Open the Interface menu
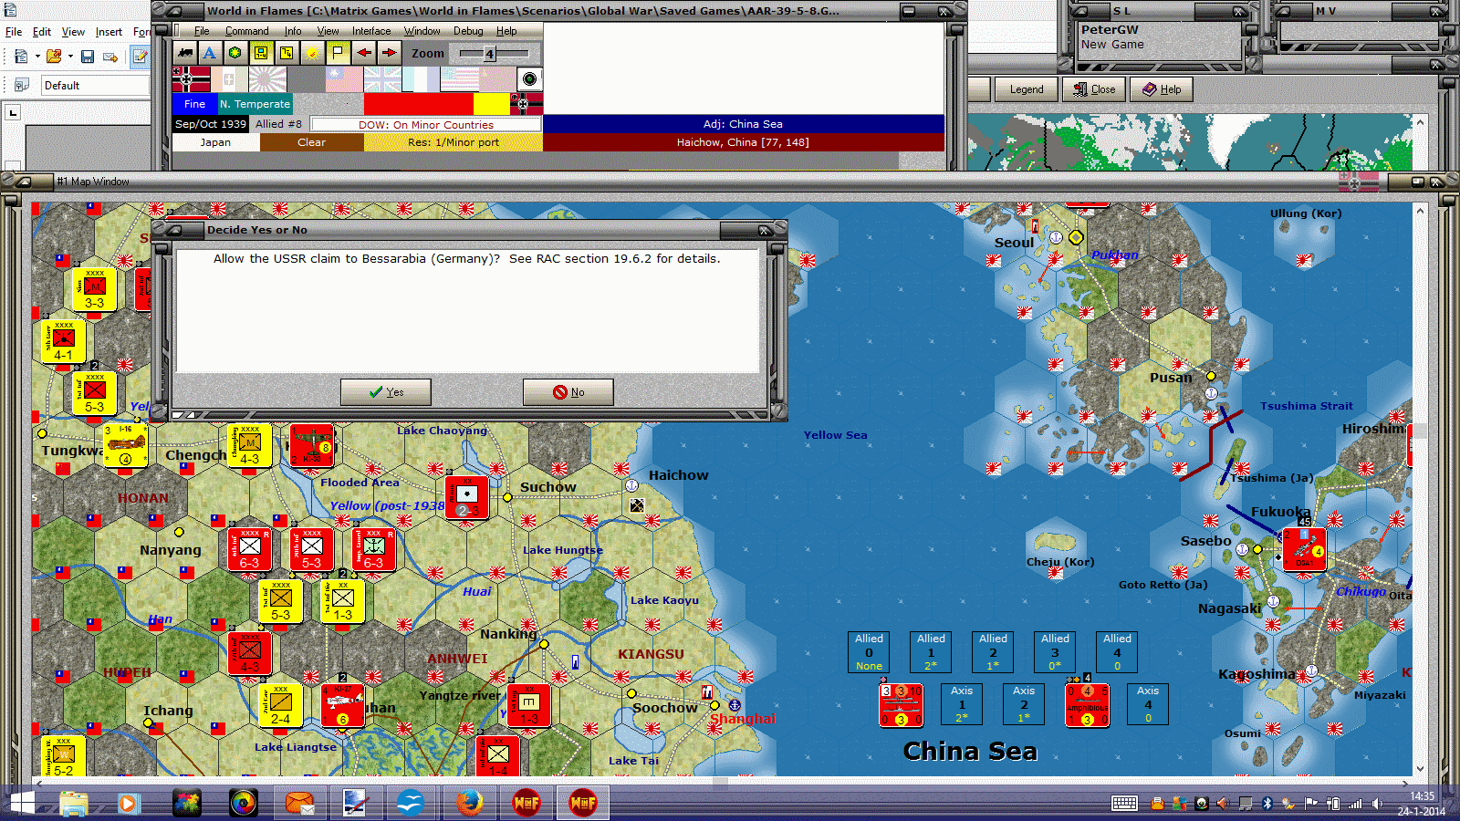 tap(370, 30)
